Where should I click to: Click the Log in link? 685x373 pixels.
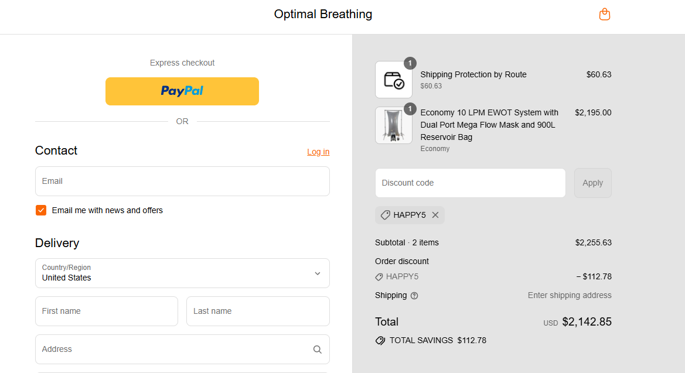318,152
